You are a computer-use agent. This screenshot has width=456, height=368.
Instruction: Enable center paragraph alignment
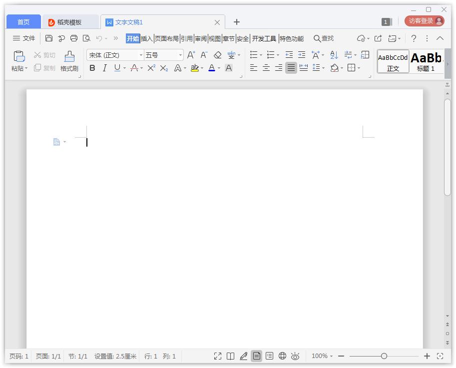click(266, 68)
